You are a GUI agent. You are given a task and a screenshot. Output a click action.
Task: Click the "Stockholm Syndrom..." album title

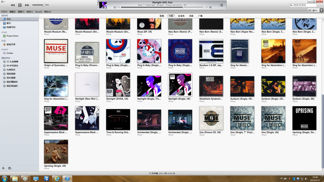click(211, 99)
